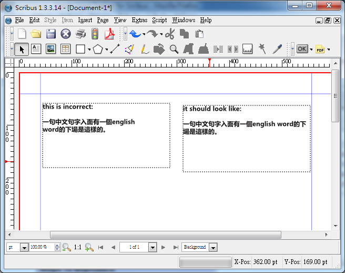
Task: Click the Cut scissors icon
Action: coord(169,34)
